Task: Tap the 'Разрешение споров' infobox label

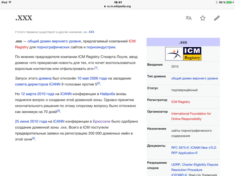Action: tap(157, 165)
